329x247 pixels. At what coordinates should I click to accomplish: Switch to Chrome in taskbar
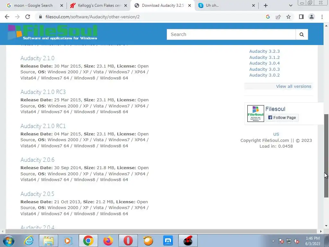coord(88,241)
